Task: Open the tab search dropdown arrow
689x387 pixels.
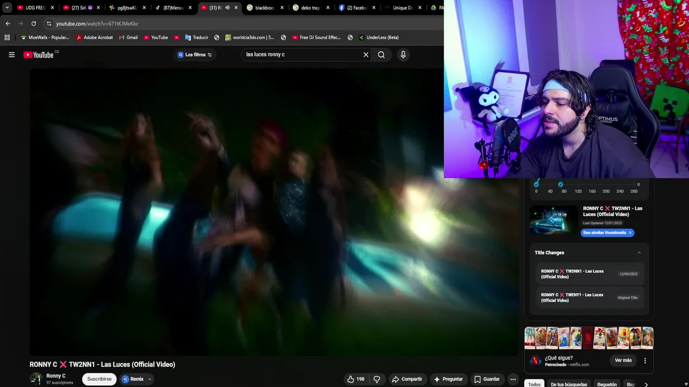Action: pyautogui.click(x=7, y=8)
